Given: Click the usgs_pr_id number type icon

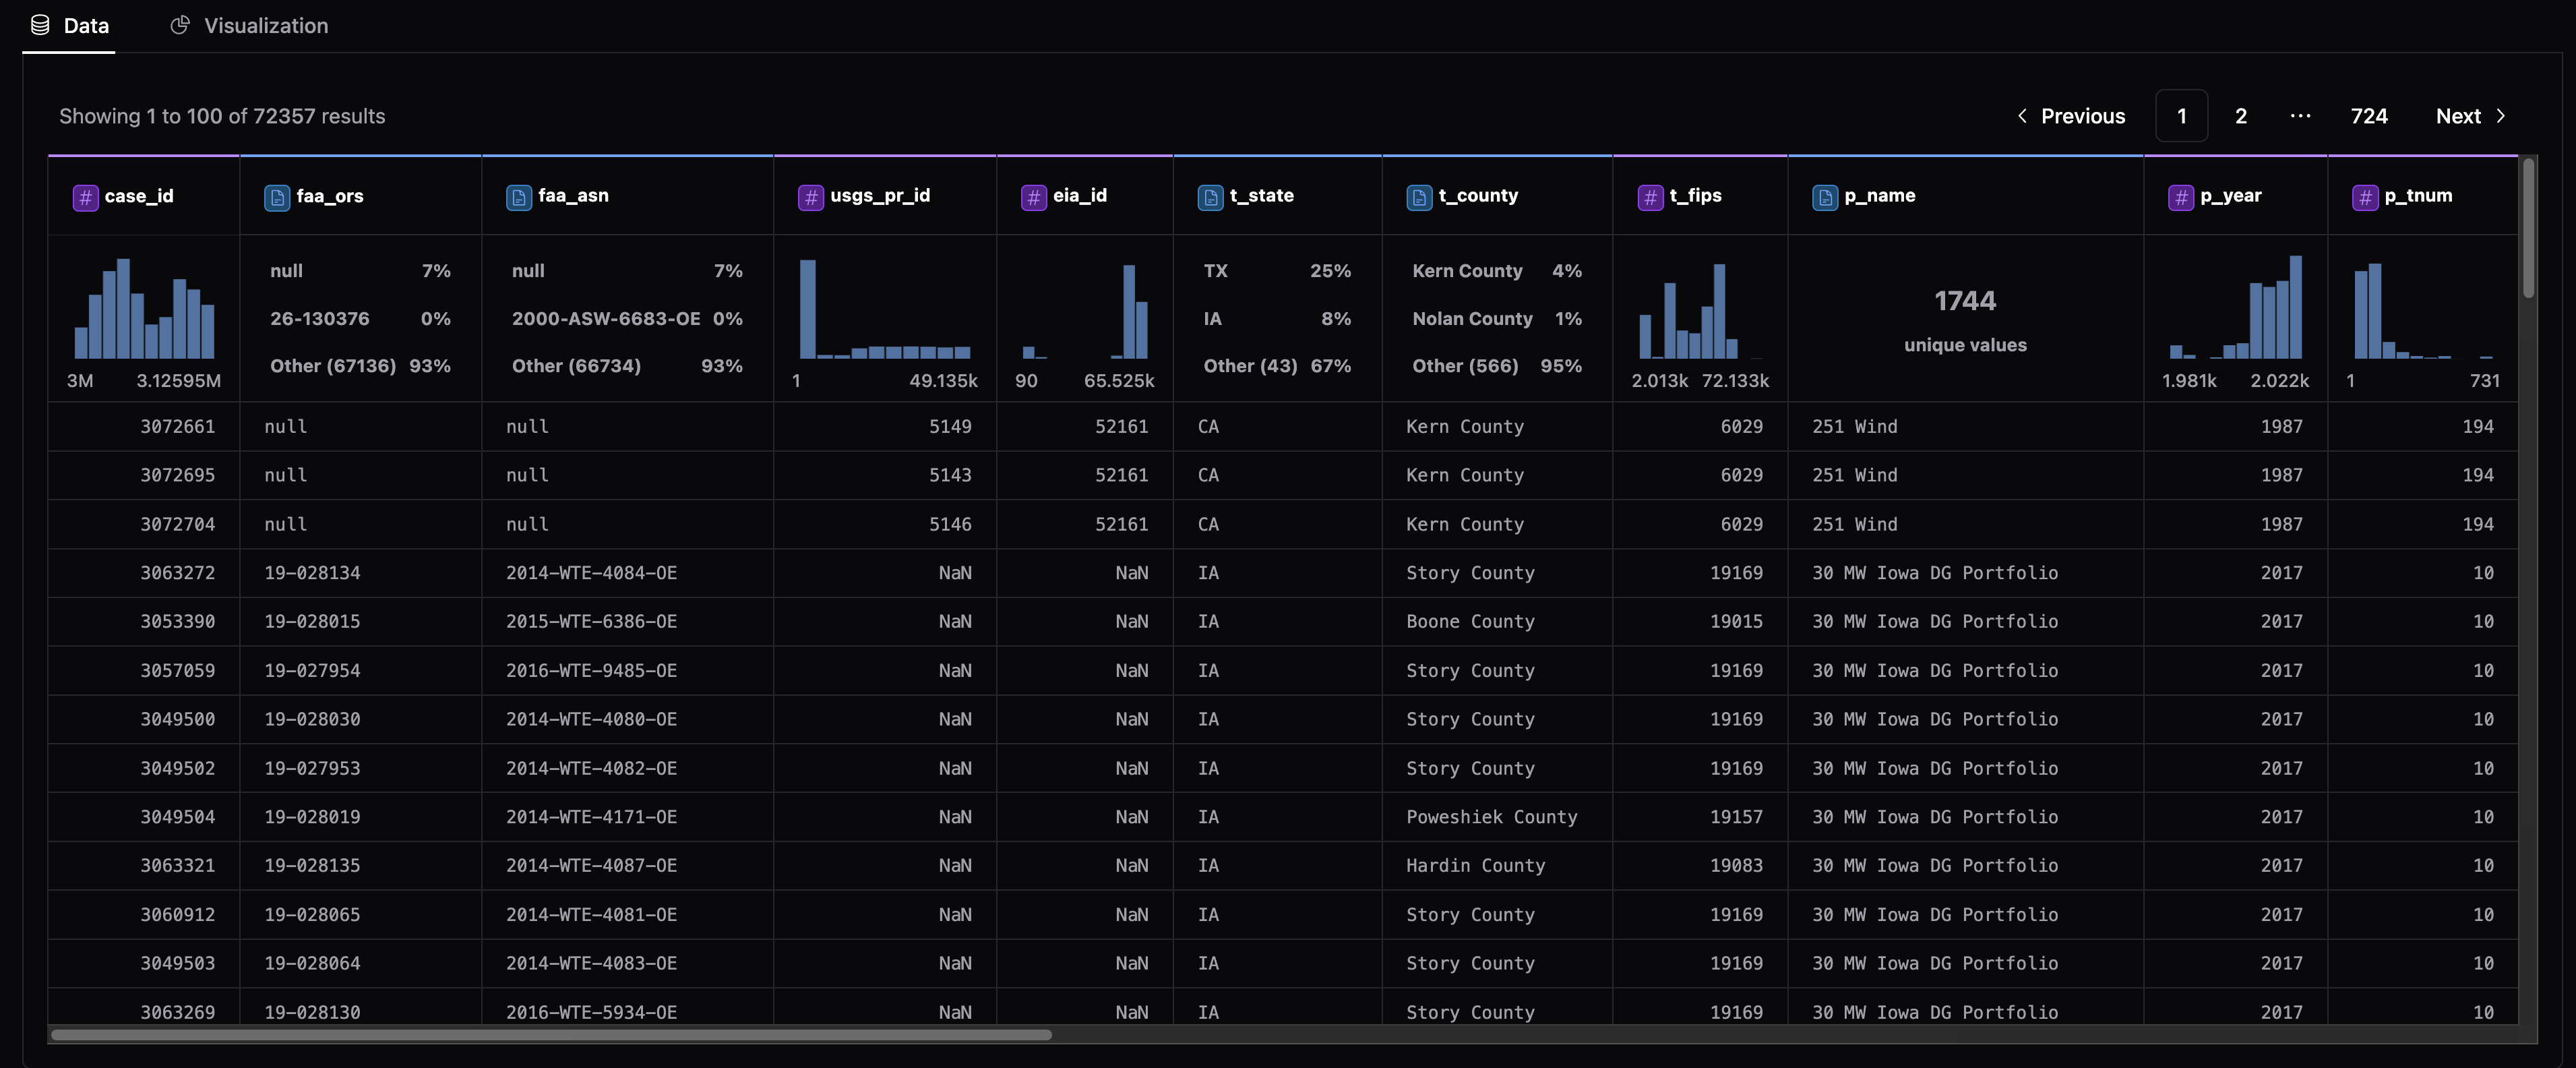Looking at the screenshot, I should [x=810, y=197].
